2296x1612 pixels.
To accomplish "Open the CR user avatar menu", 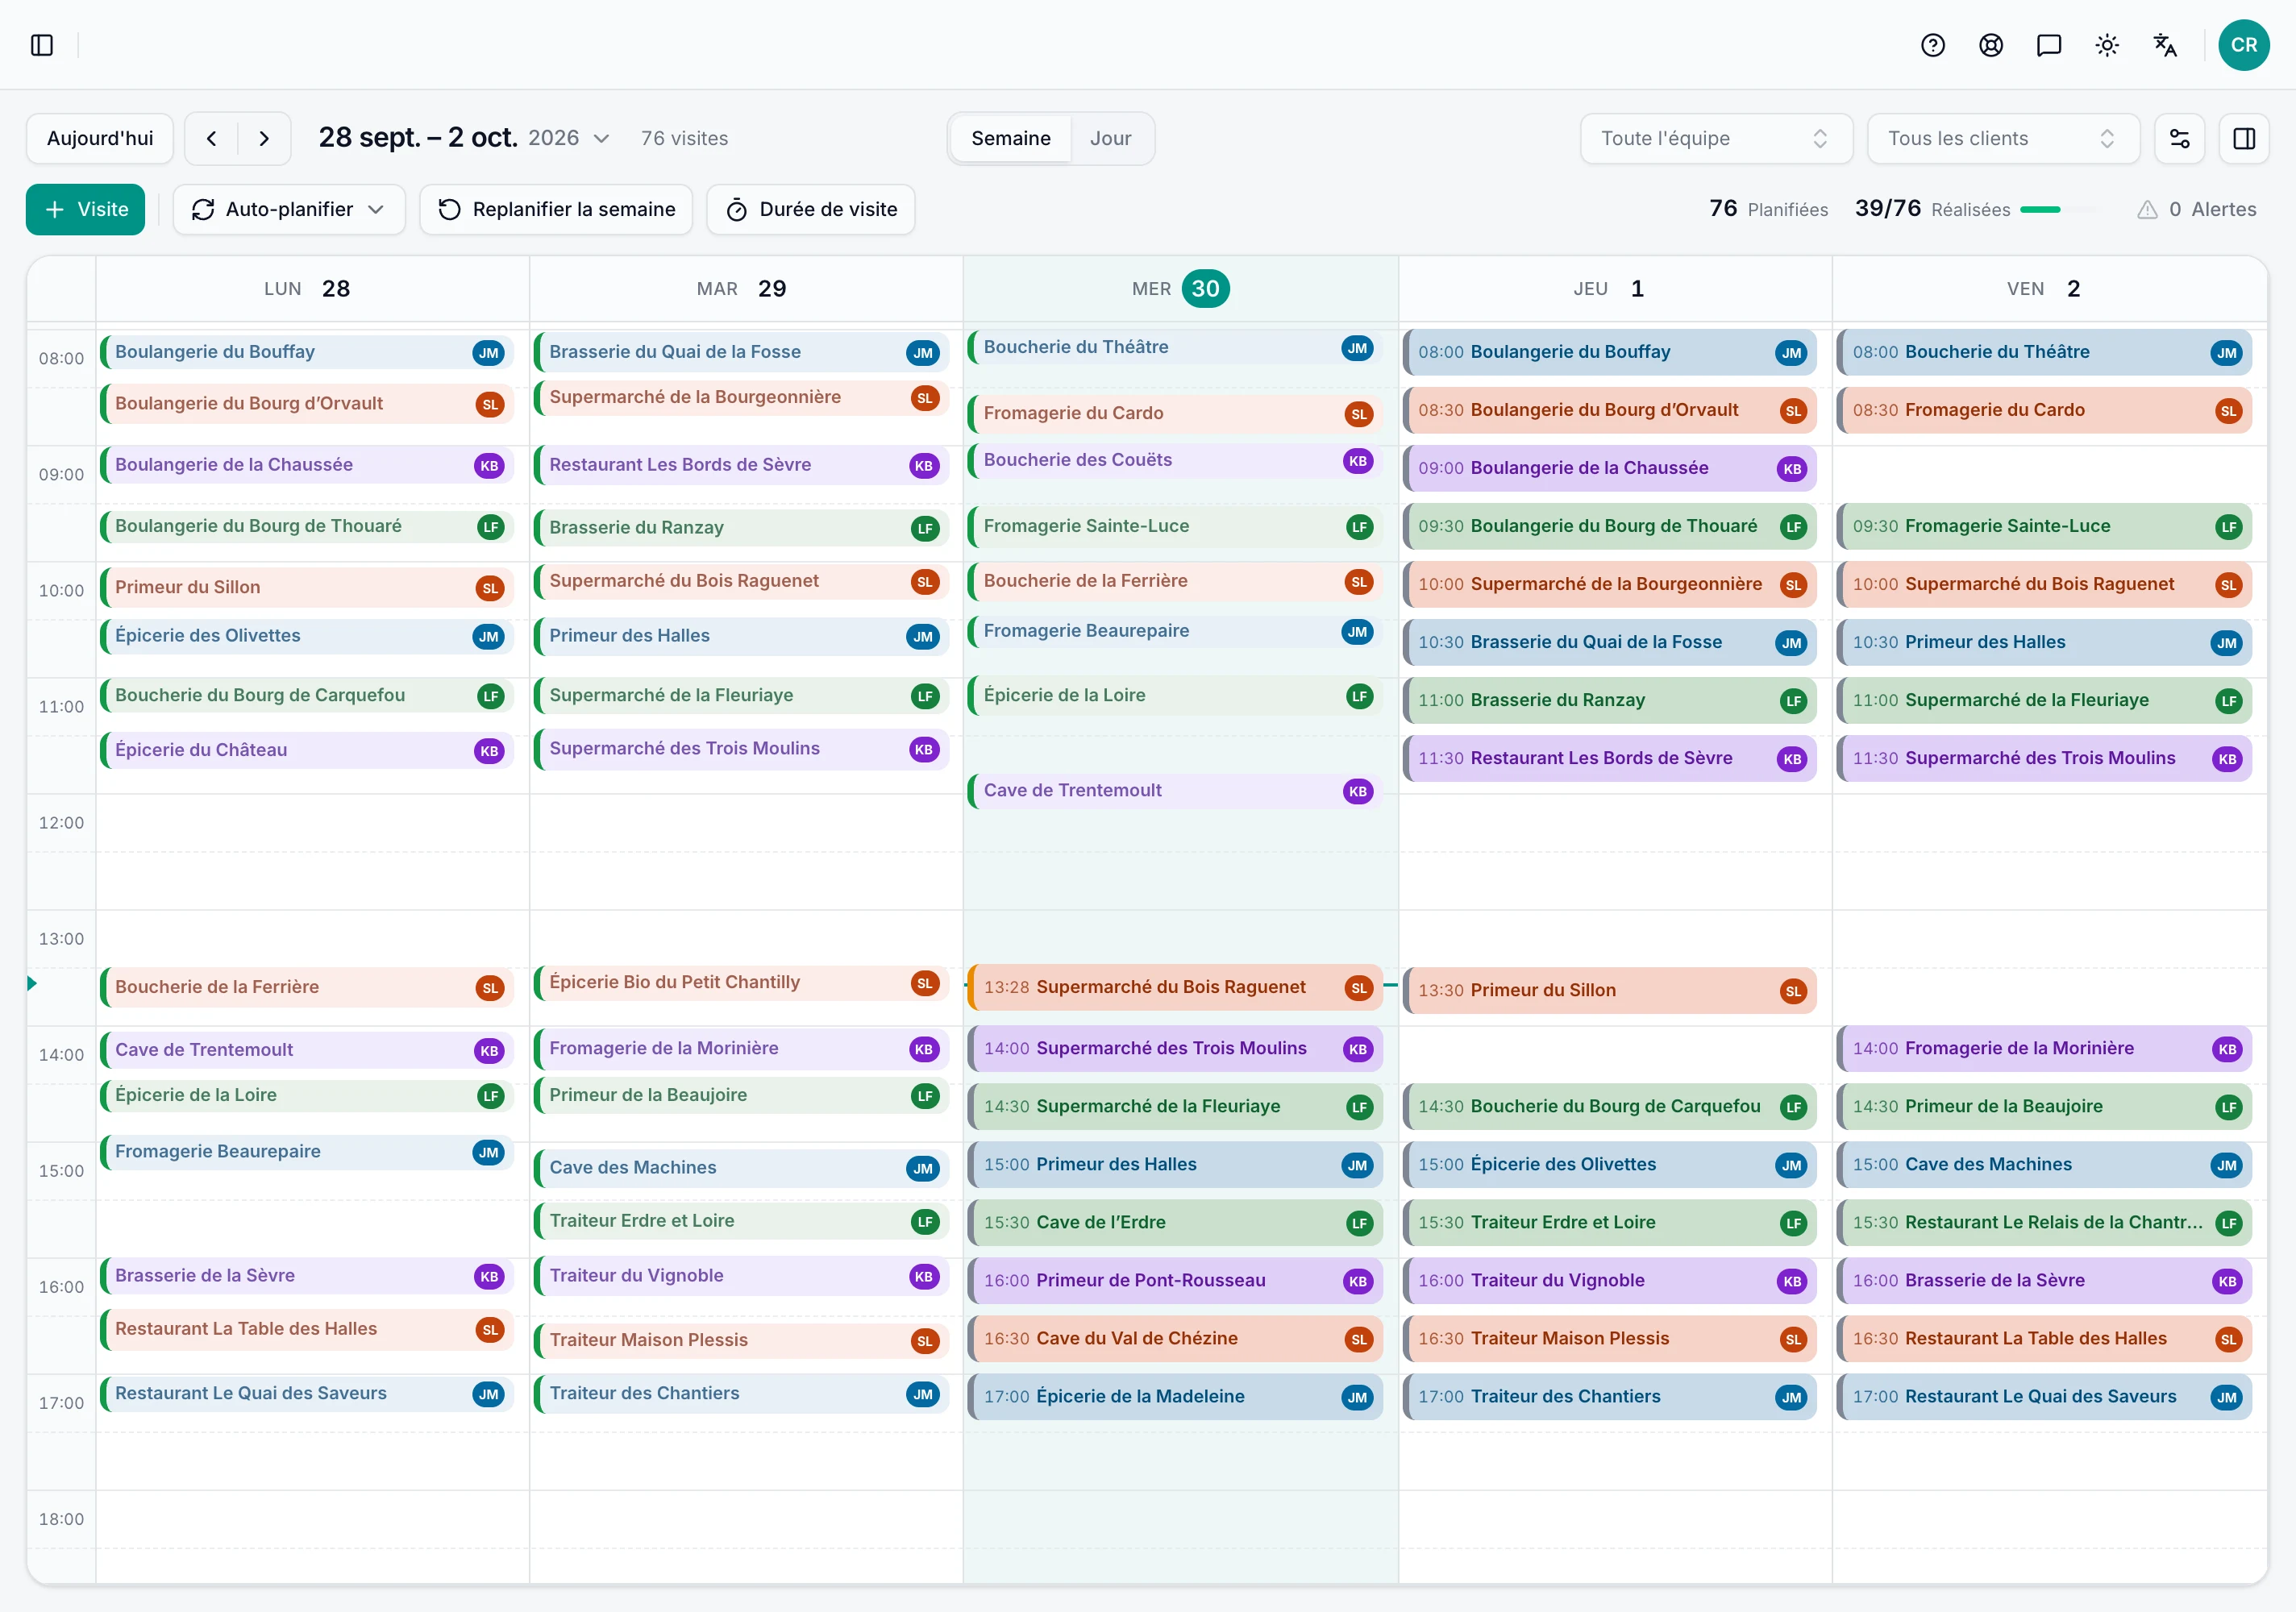I will [2244, 45].
